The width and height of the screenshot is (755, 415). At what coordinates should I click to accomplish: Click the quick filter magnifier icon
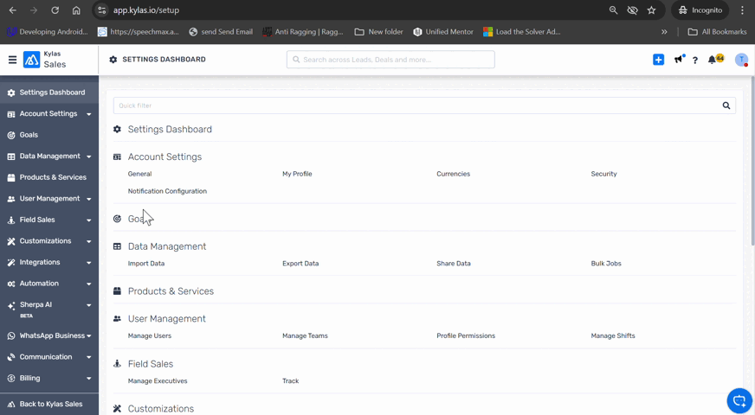[x=726, y=105]
